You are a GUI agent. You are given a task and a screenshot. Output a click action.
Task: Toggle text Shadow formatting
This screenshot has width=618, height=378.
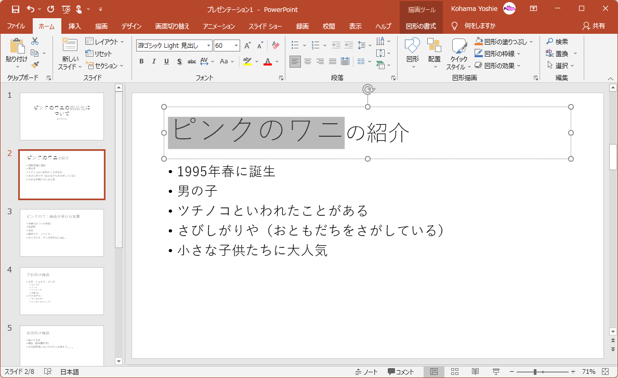[179, 61]
